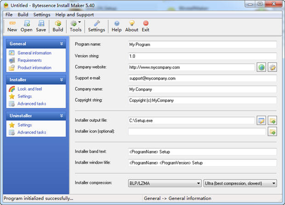The image size is (285, 205).
Task: Open the File menu
Action: [x=9, y=15]
